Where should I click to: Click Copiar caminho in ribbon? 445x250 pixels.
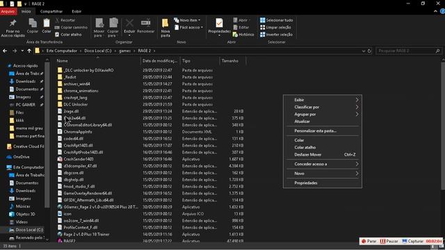71,28
